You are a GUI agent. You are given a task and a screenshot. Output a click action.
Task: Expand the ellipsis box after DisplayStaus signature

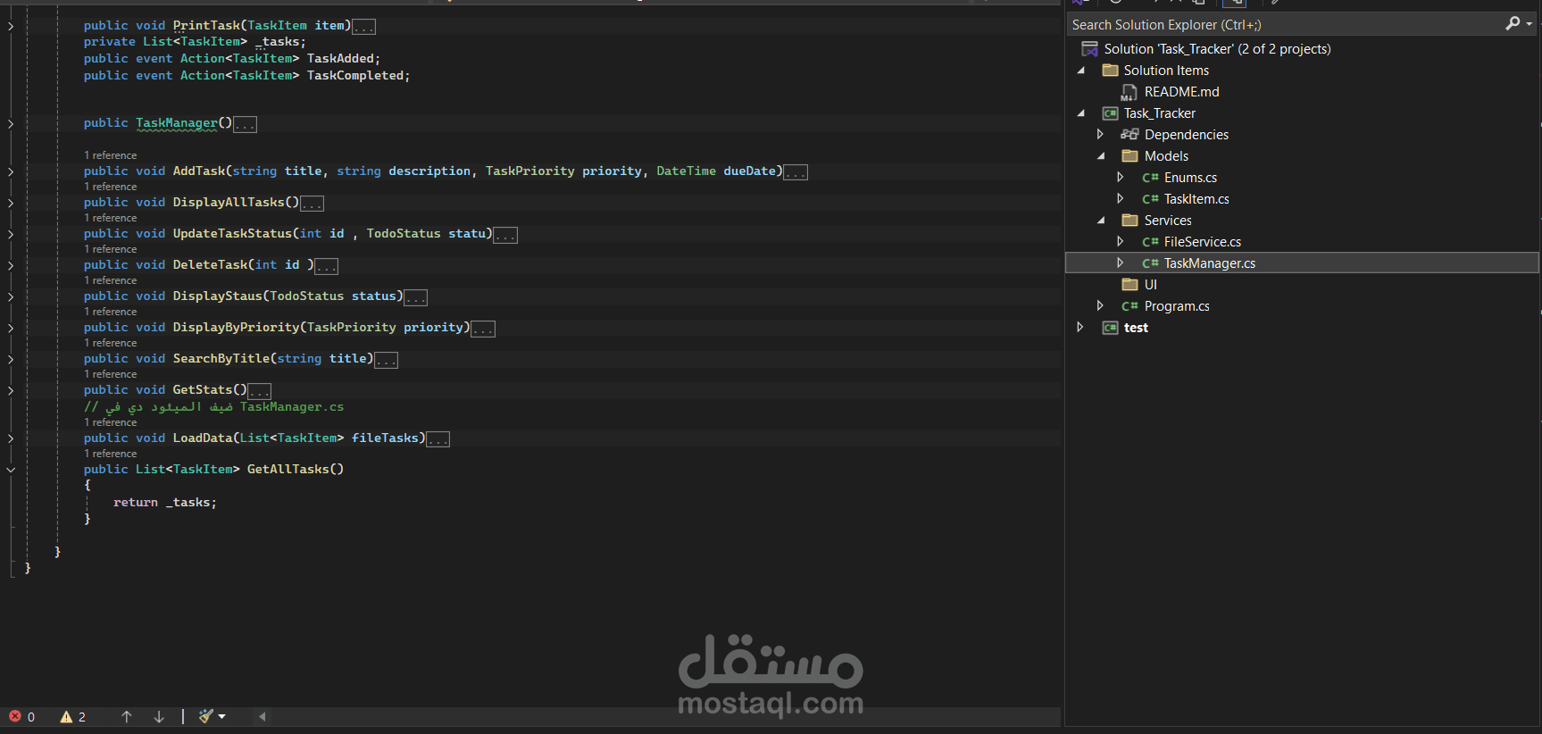tap(416, 297)
